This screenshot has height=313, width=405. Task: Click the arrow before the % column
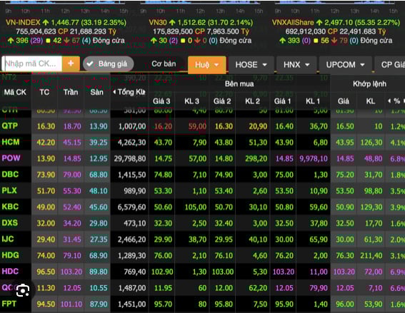(389, 101)
